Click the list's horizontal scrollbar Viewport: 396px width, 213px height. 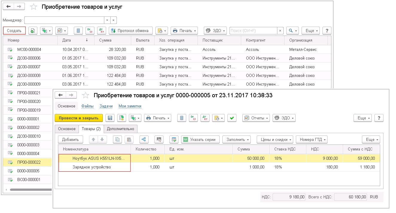[30, 190]
